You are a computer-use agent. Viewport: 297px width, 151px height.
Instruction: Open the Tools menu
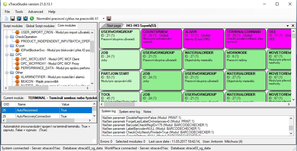[x=19, y=12]
